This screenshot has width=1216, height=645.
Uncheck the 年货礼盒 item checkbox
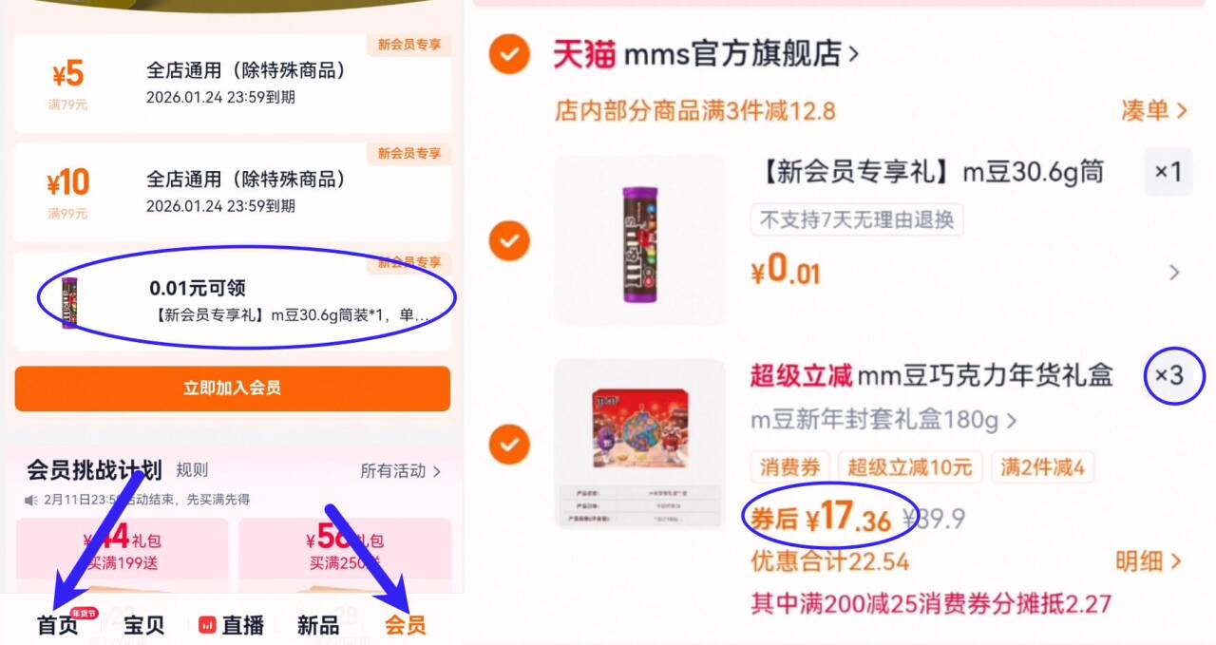click(x=510, y=444)
